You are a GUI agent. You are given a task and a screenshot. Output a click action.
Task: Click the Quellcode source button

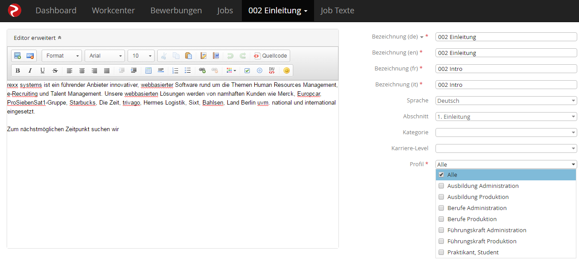270,56
